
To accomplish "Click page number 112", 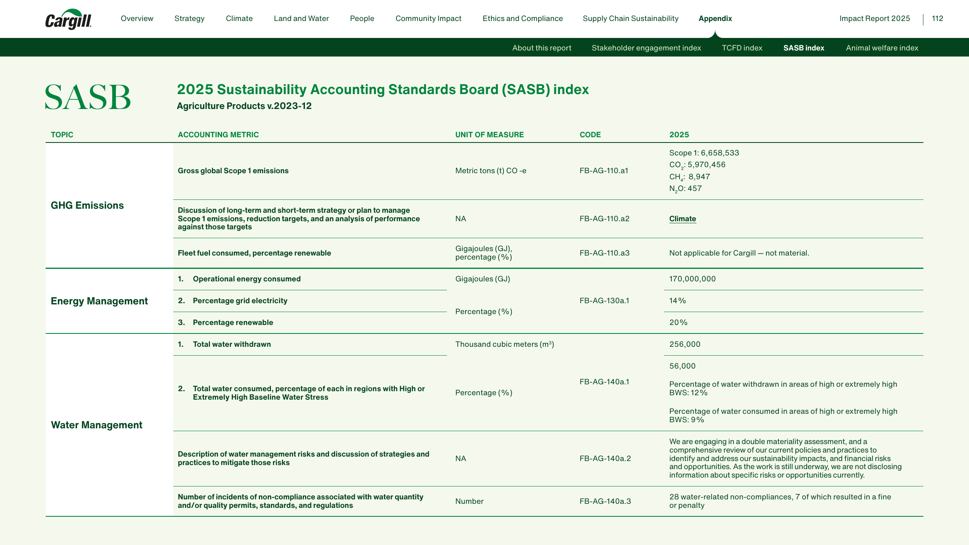I will tap(938, 19).
